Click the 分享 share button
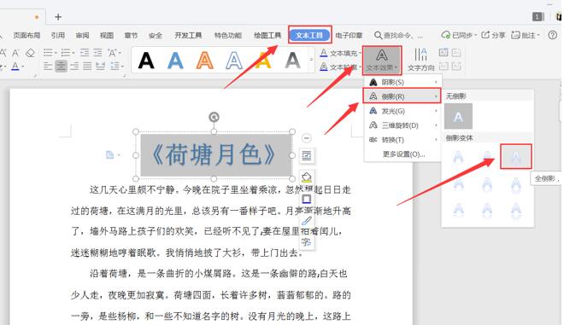 coord(494,35)
